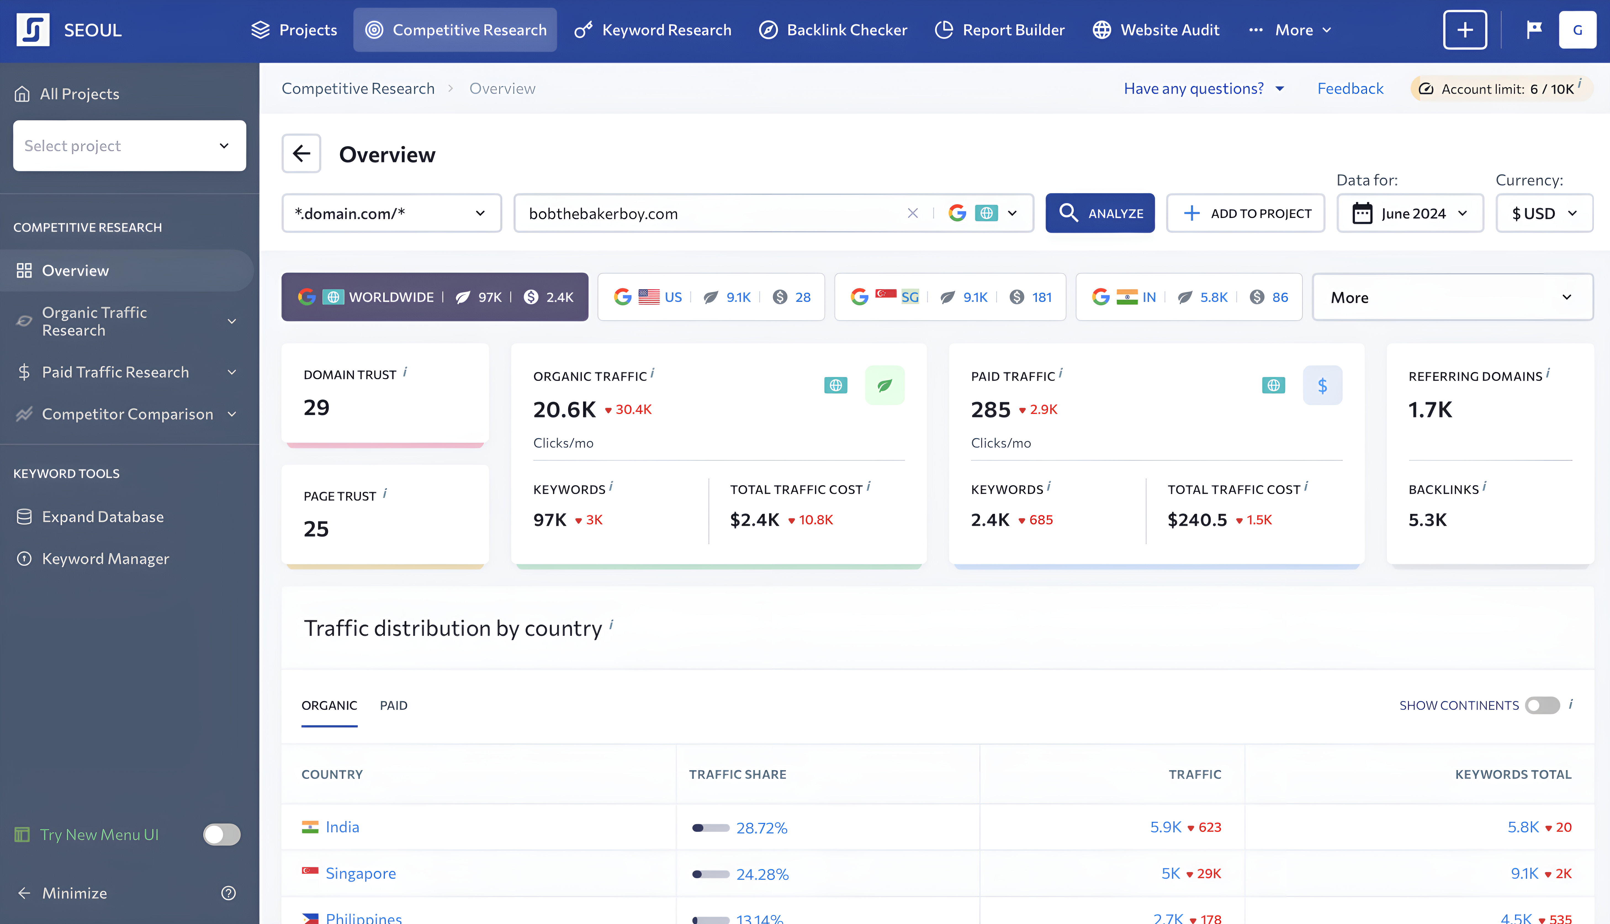The width and height of the screenshot is (1610, 924).
Task: Open the $ USD currency dropdown
Action: pos(1544,213)
